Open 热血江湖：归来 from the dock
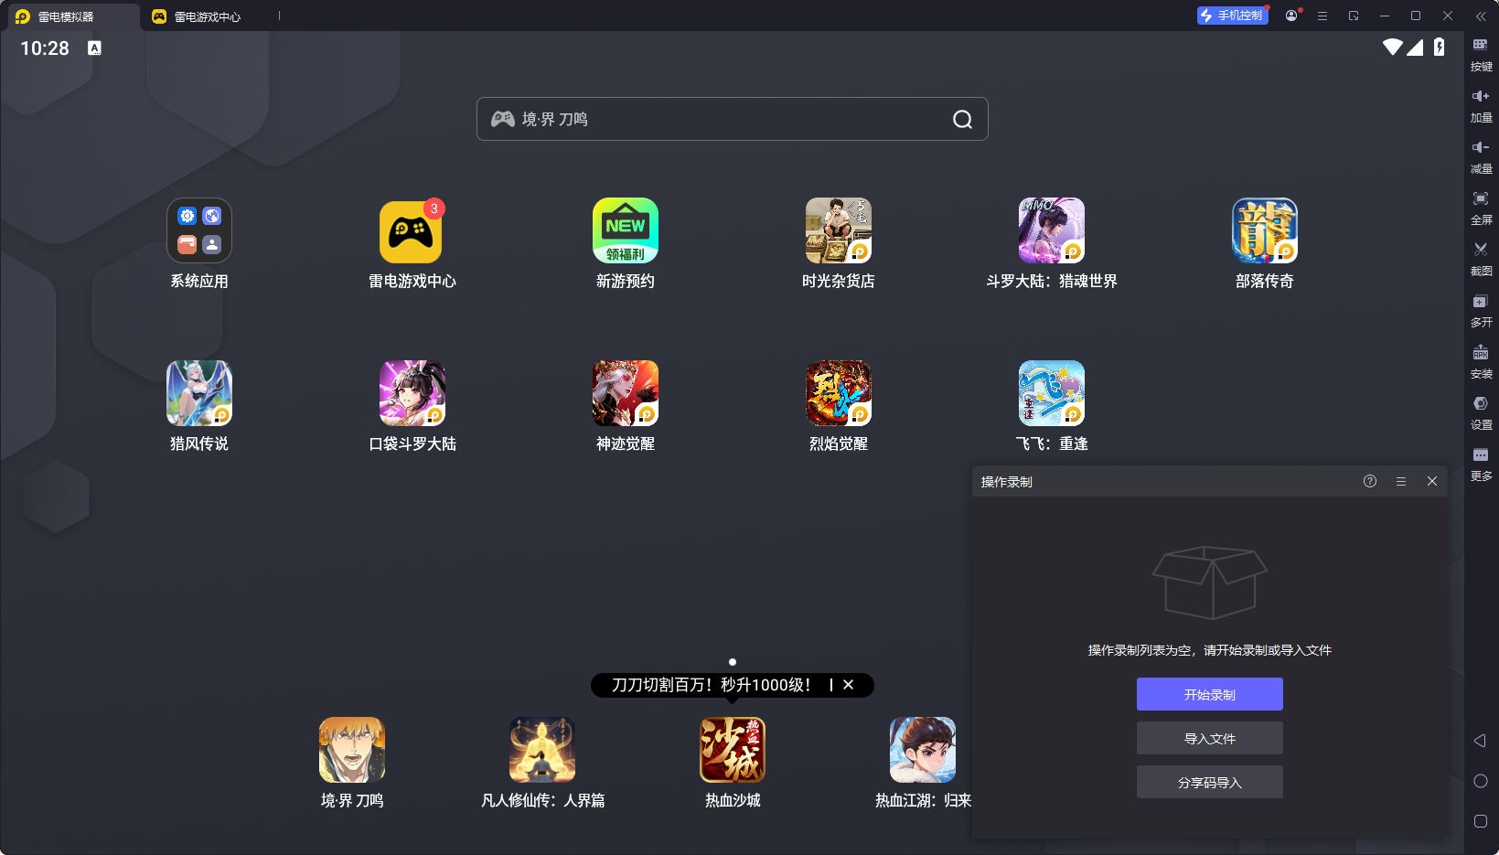This screenshot has width=1499, height=855. (923, 750)
